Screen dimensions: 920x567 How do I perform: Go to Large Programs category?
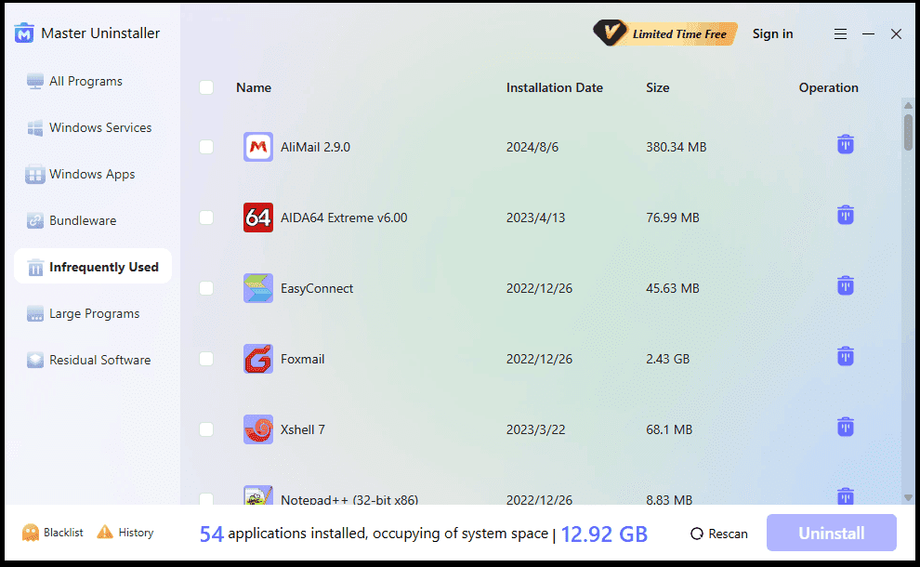click(x=94, y=313)
